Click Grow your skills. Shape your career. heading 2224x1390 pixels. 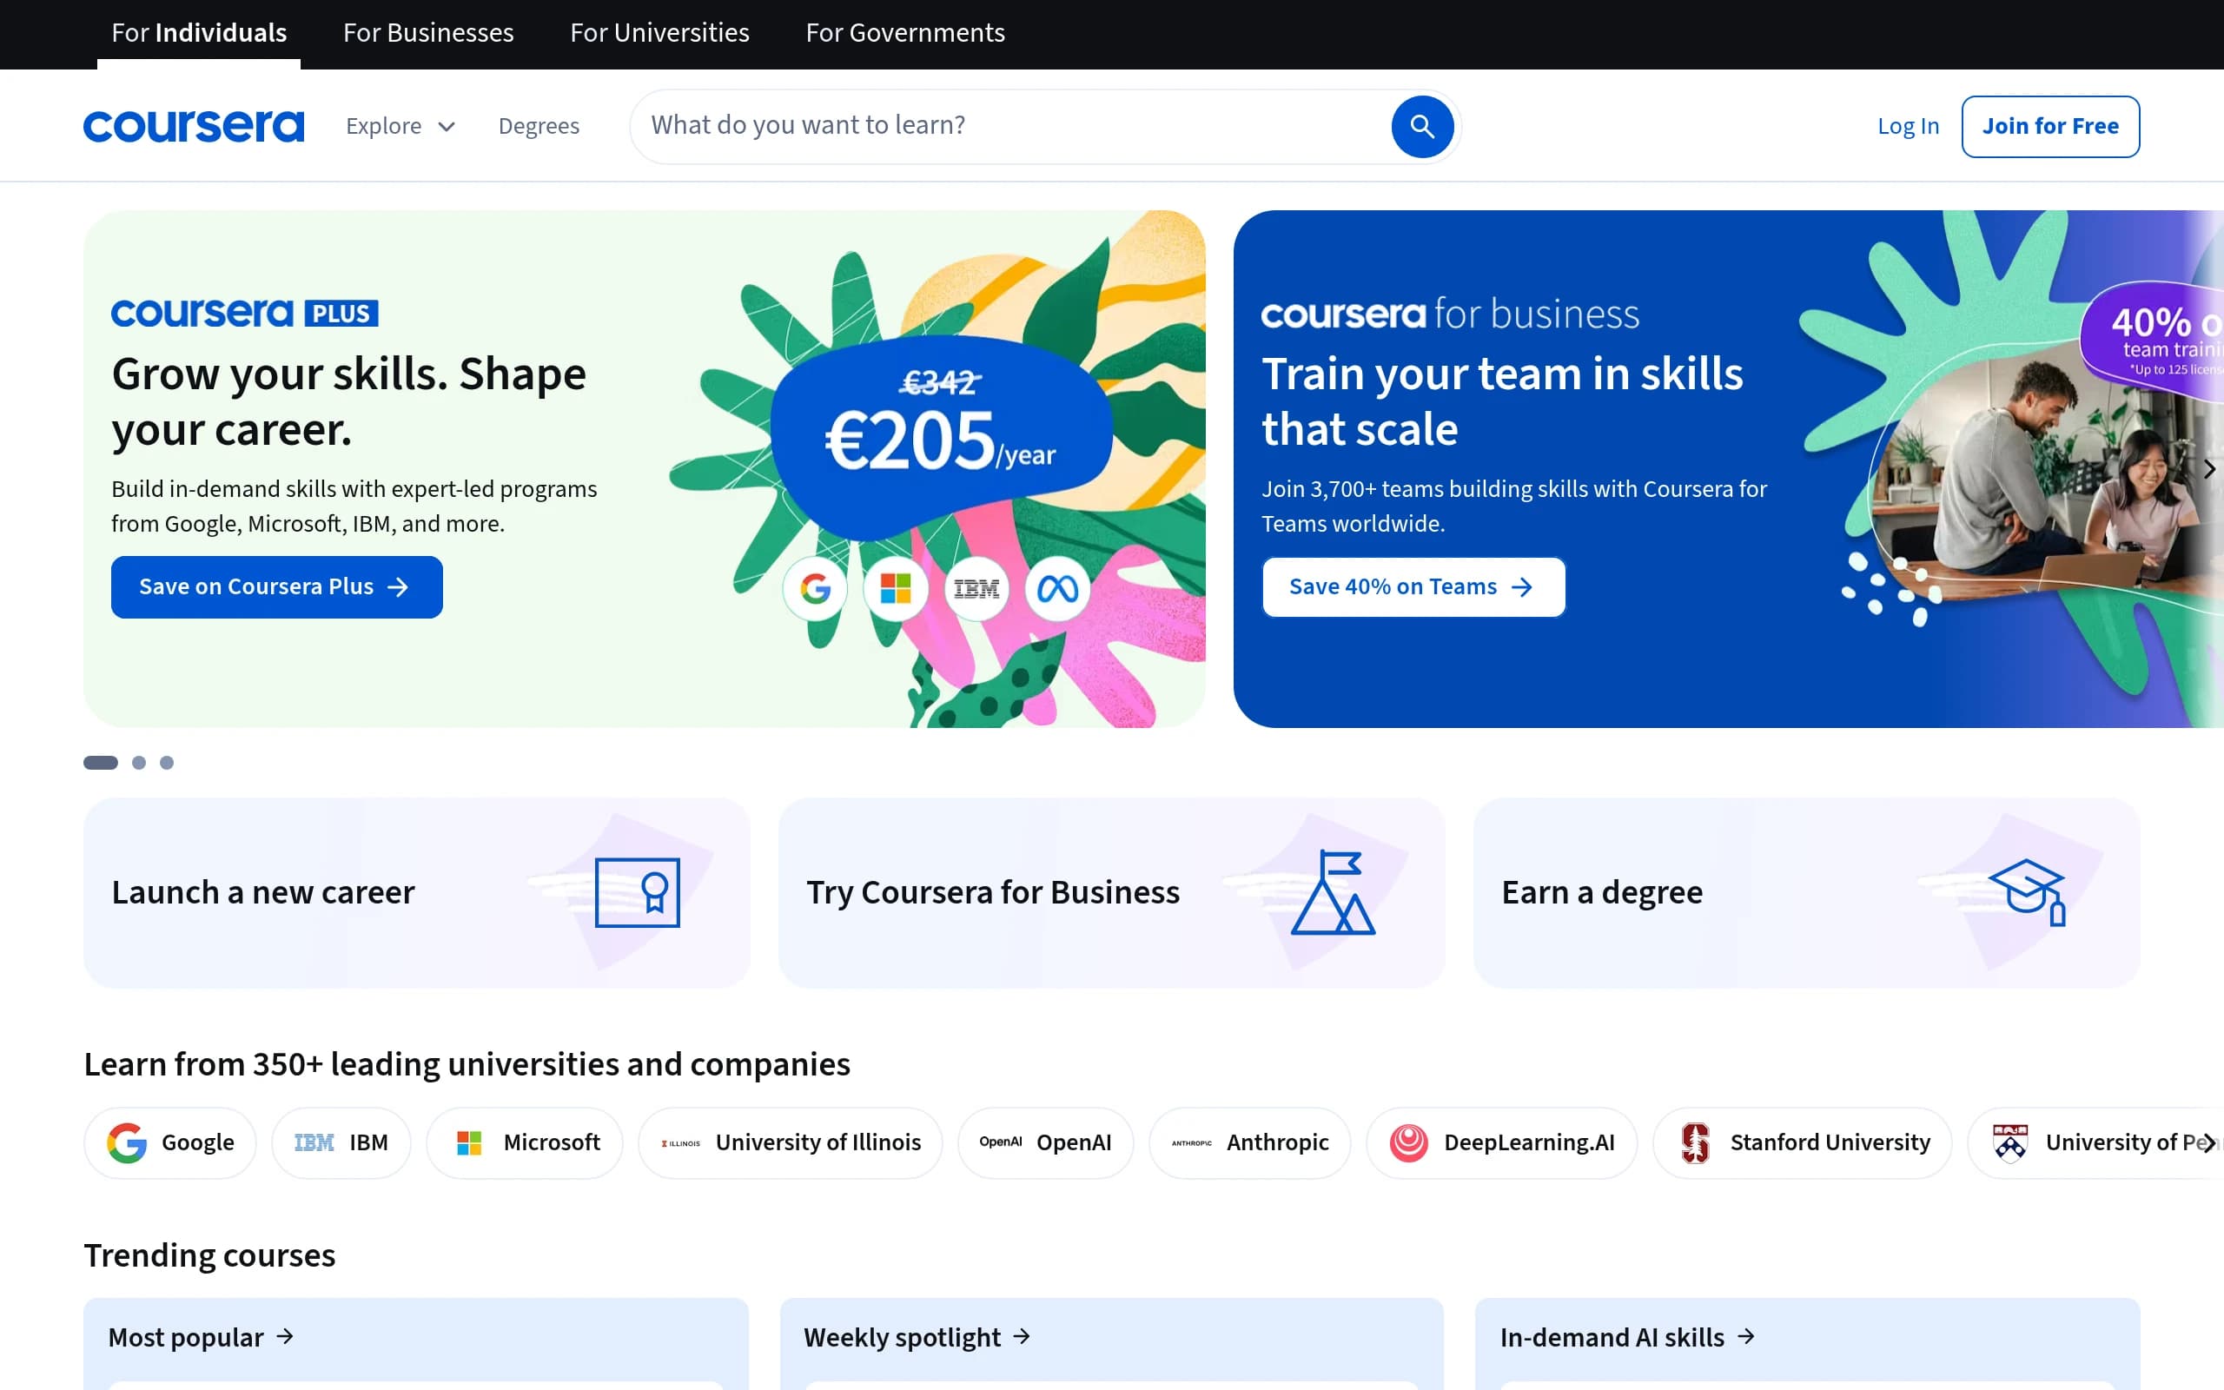pyautogui.click(x=349, y=401)
